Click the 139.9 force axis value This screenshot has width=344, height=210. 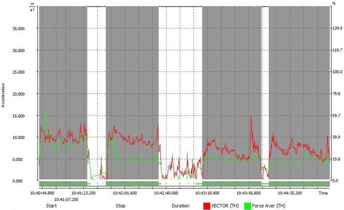coord(336,28)
